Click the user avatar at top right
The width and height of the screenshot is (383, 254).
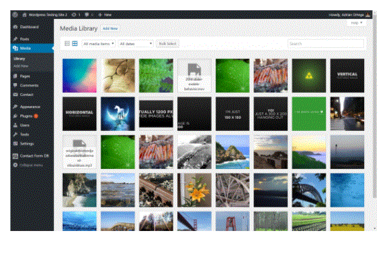pyautogui.click(x=368, y=15)
